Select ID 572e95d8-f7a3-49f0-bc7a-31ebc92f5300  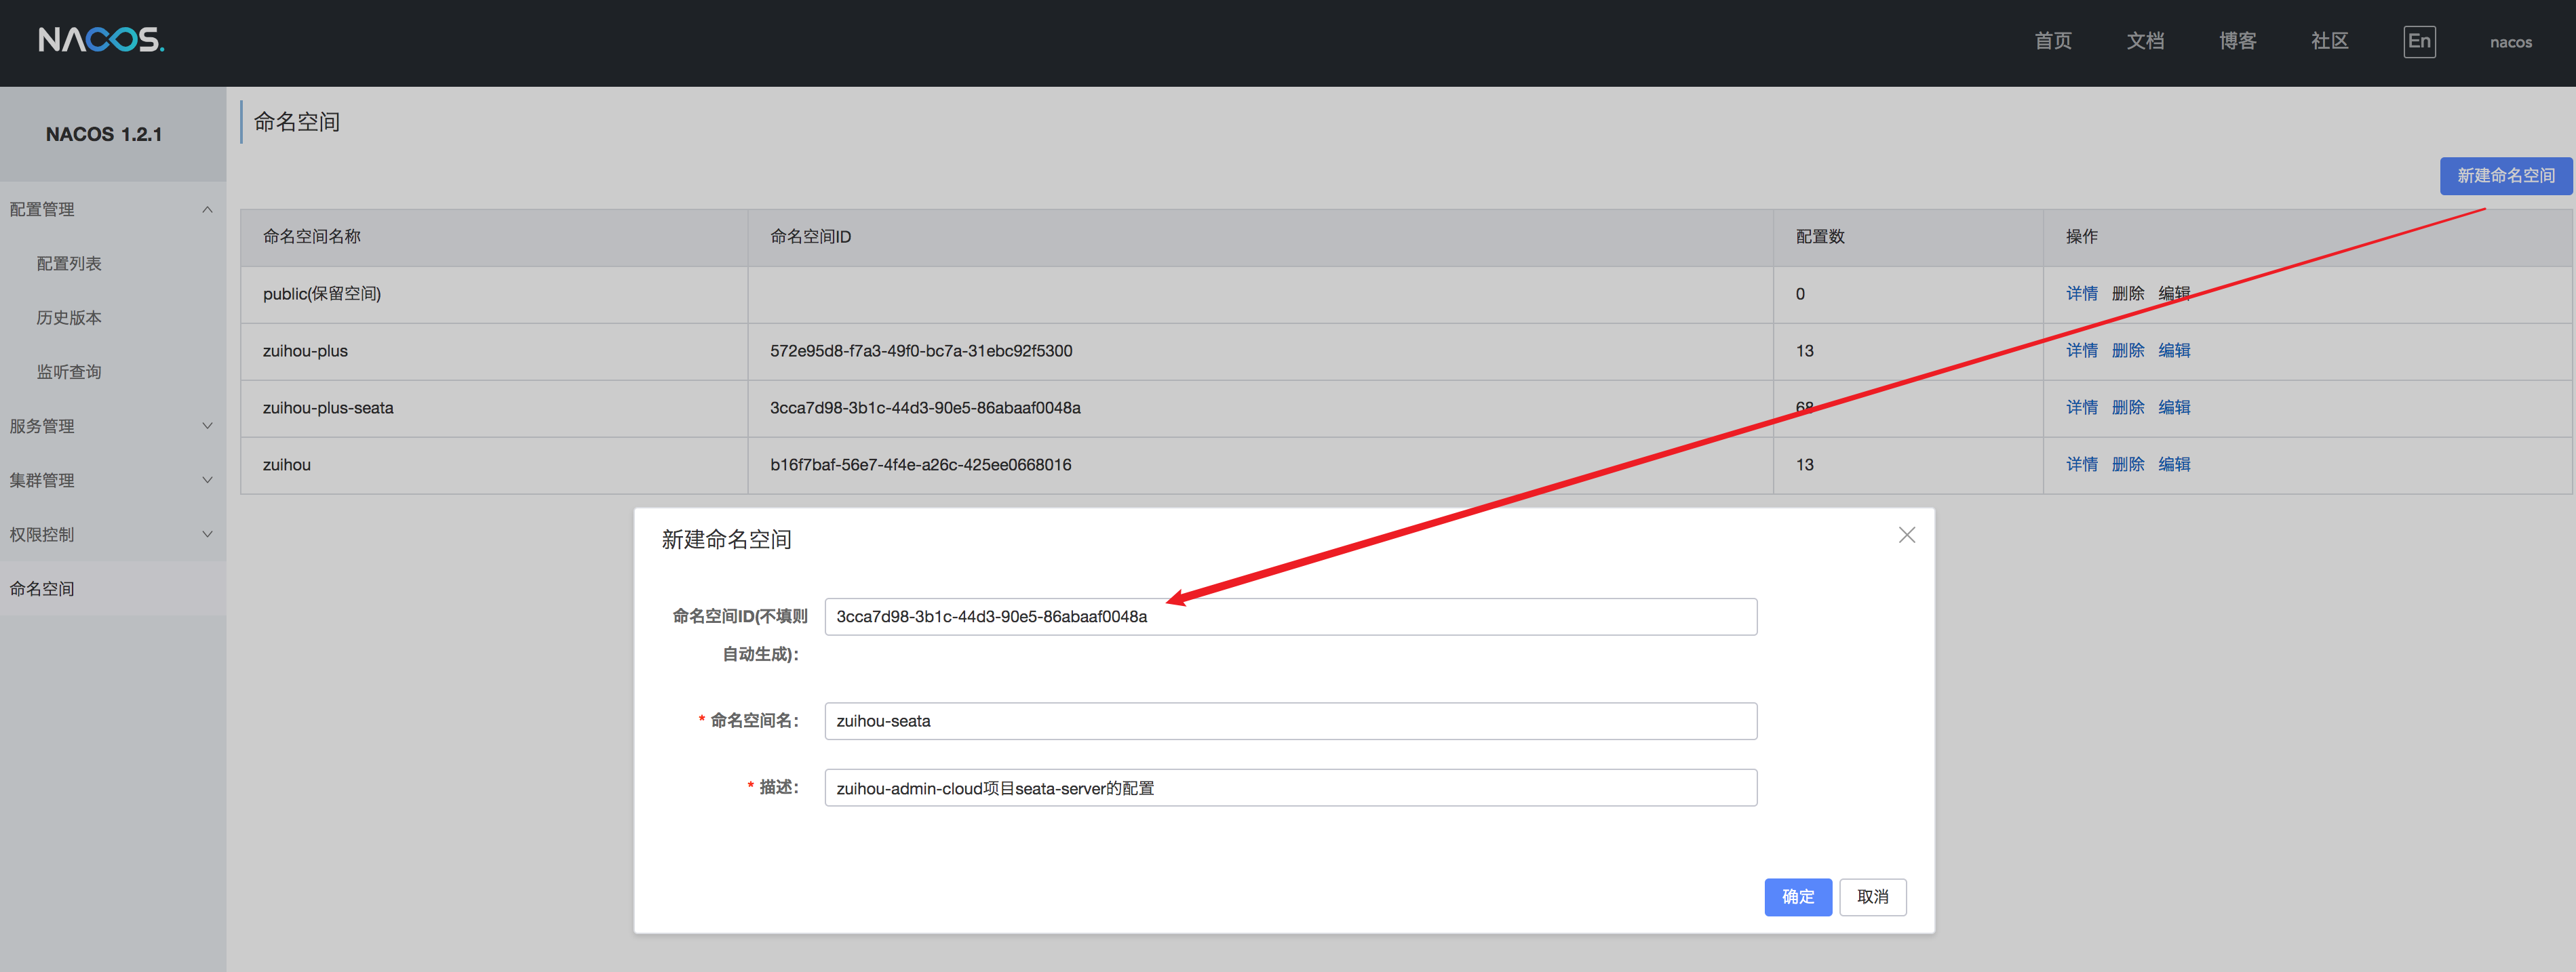(921, 350)
